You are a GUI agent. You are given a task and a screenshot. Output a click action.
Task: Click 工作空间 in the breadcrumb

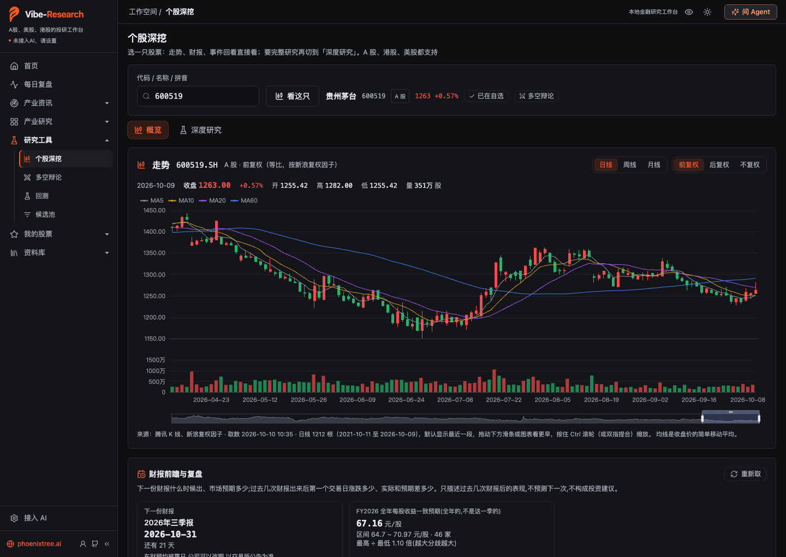[143, 12]
